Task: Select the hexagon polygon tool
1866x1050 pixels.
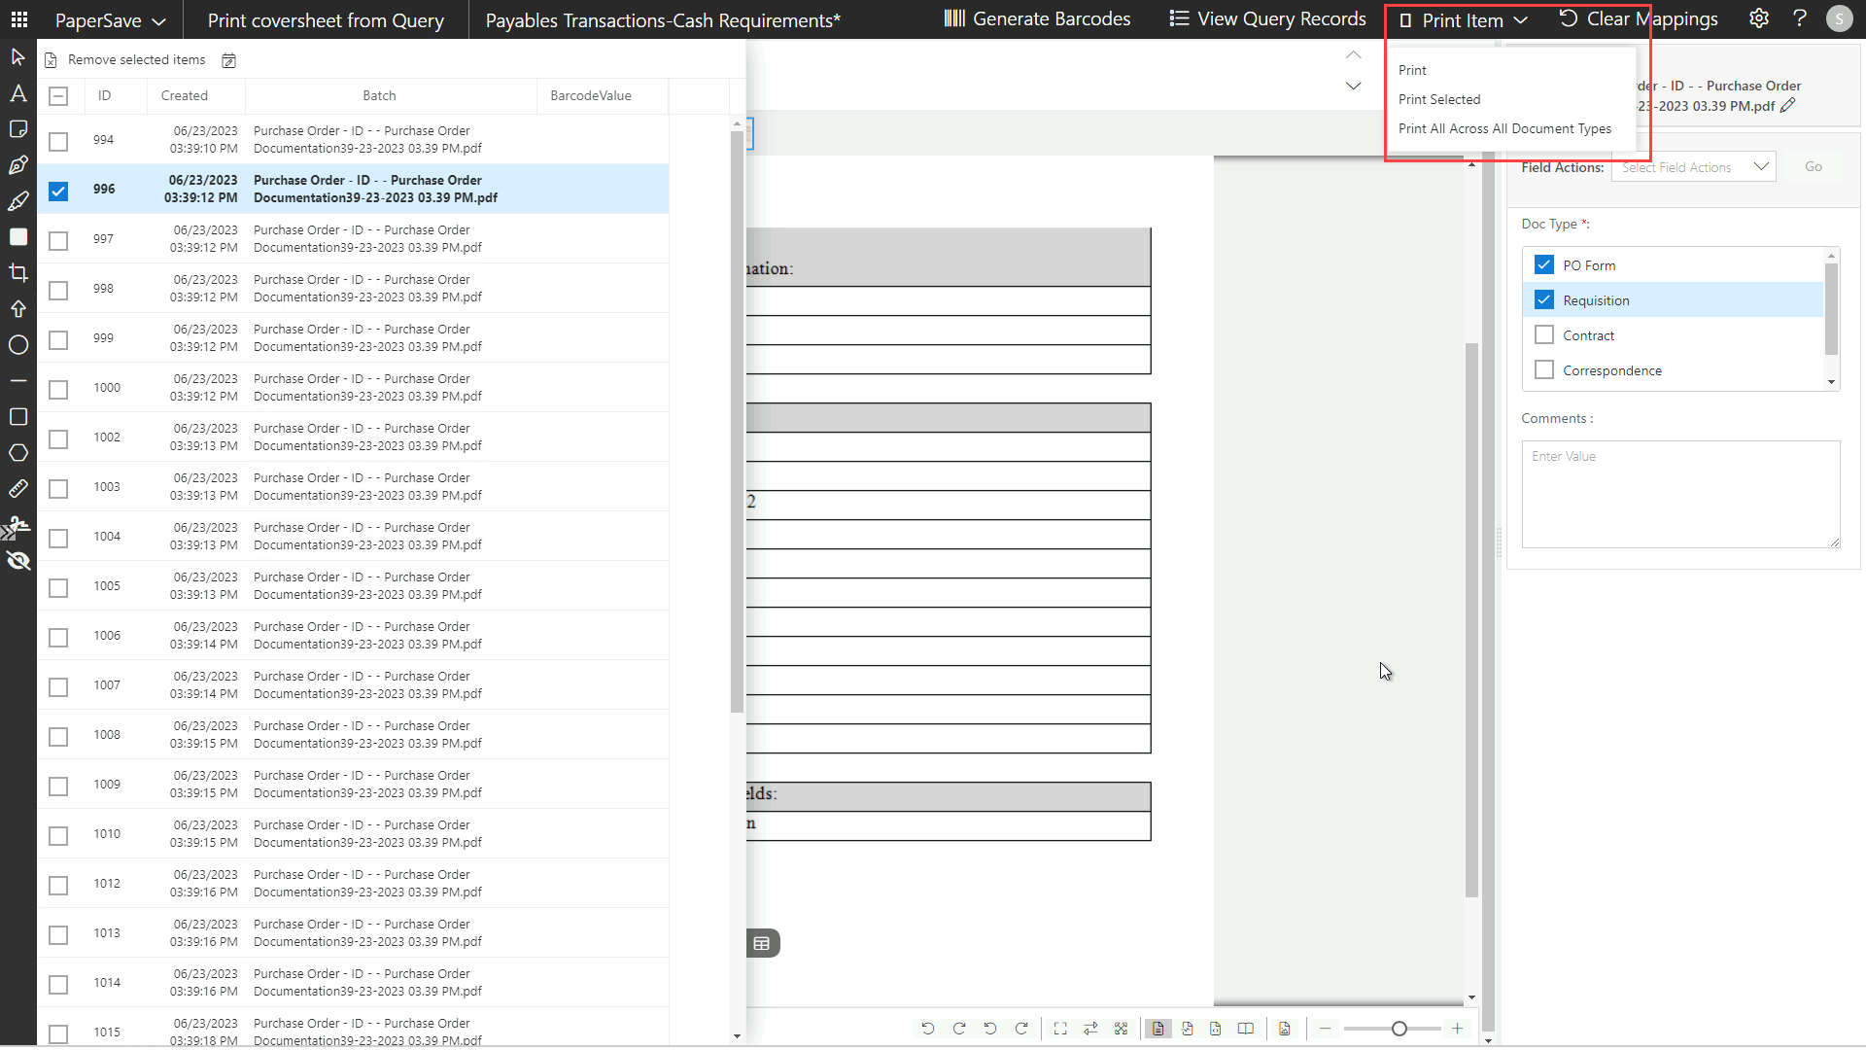Action: tap(17, 453)
